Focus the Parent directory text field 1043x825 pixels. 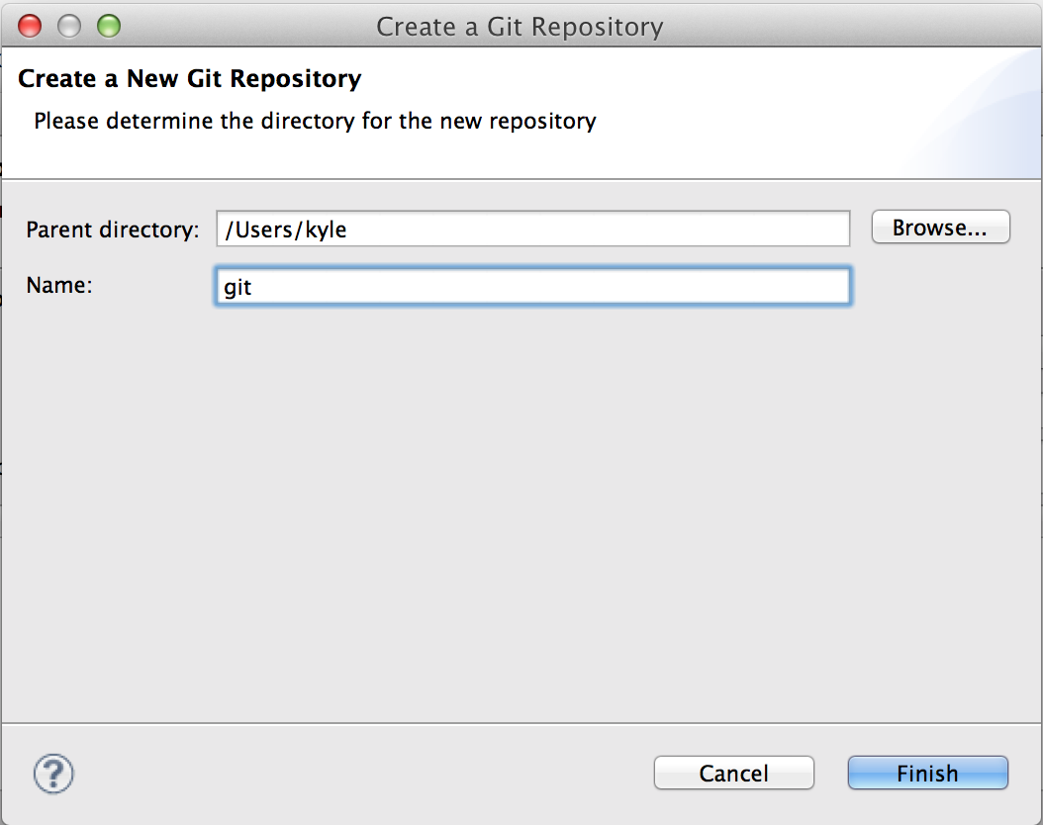coord(532,229)
